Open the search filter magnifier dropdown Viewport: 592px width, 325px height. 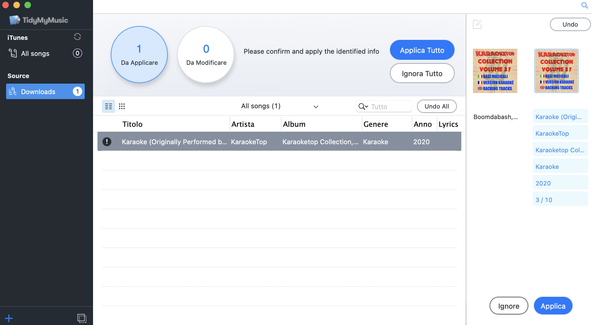point(363,107)
